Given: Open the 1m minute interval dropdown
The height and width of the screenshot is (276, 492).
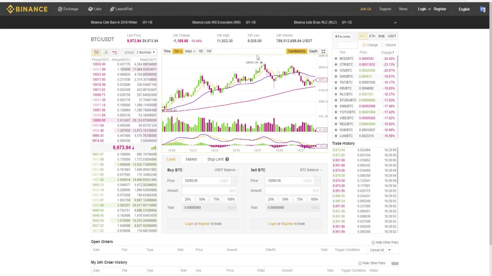Looking at the screenshot, I should [x=178, y=51].
